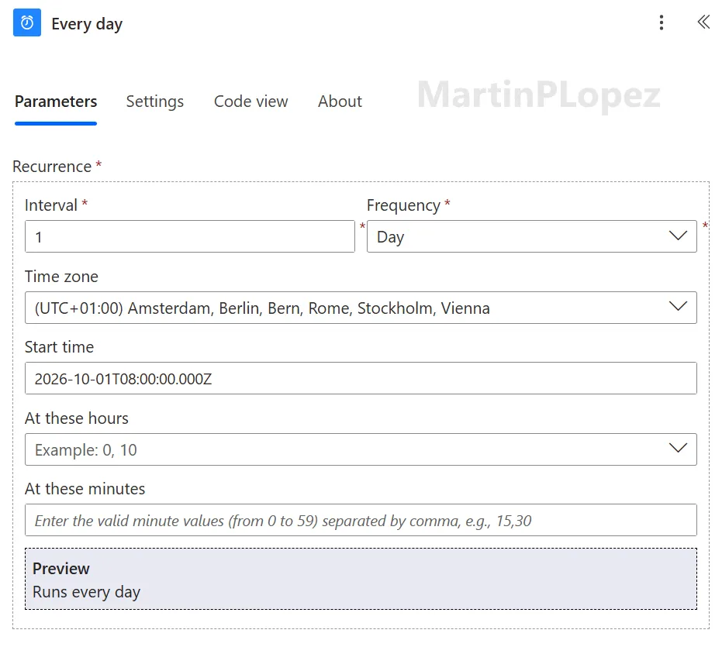This screenshot has height=647, width=722.
Task: Open the Frequency dropdown showing Day
Action: pos(532,236)
